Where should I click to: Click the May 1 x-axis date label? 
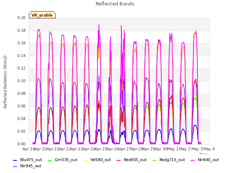[173, 149]
